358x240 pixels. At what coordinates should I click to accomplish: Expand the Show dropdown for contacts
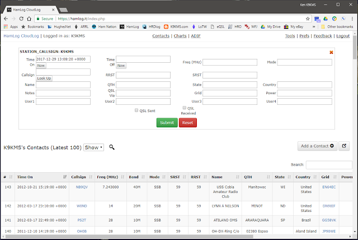[x=93, y=147]
